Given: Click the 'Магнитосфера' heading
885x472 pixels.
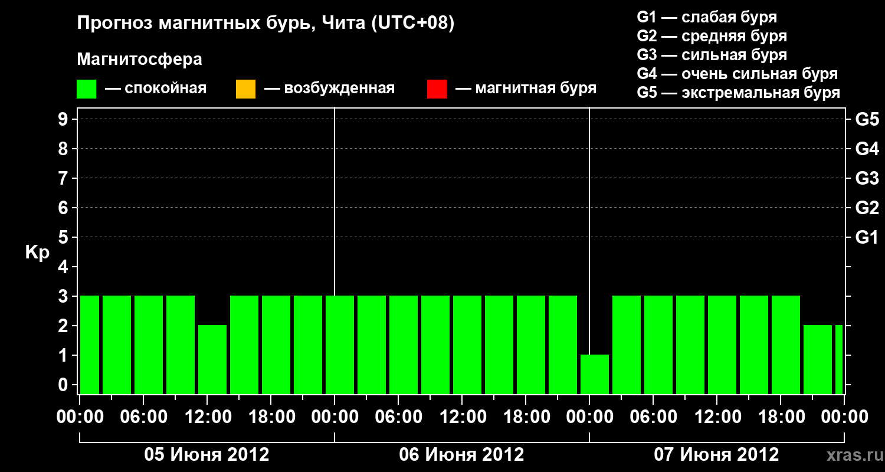Looking at the screenshot, I should click(x=140, y=60).
